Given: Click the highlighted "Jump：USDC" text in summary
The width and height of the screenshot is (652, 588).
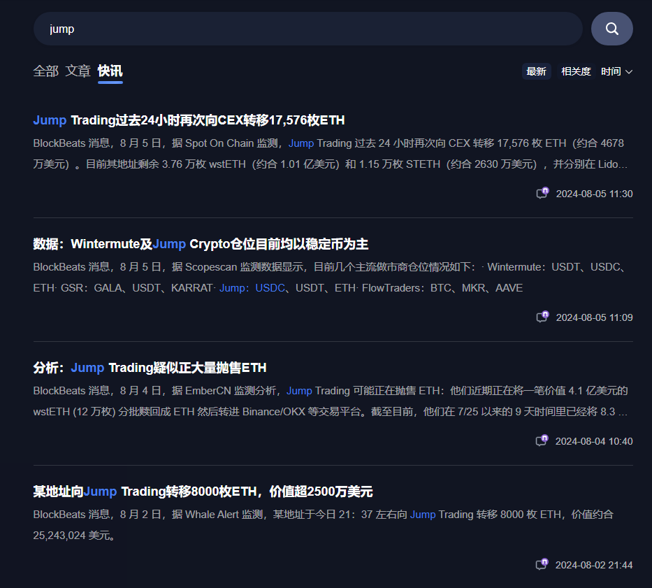Looking at the screenshot, I should (x=252, y=288).
